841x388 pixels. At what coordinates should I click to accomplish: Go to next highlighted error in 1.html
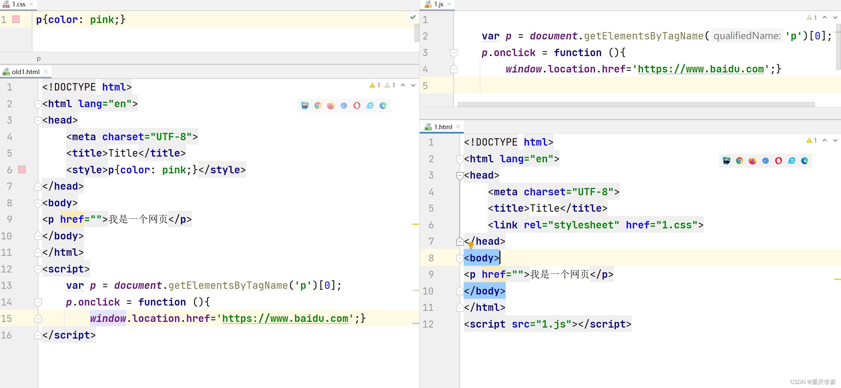pyautogui.click(x=835, y=140)
